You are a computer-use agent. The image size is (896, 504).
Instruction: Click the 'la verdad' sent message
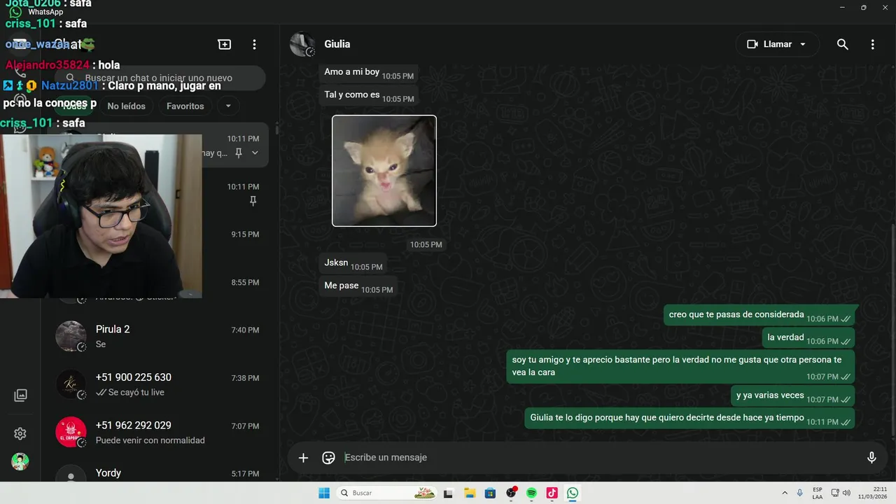(808, 337)
